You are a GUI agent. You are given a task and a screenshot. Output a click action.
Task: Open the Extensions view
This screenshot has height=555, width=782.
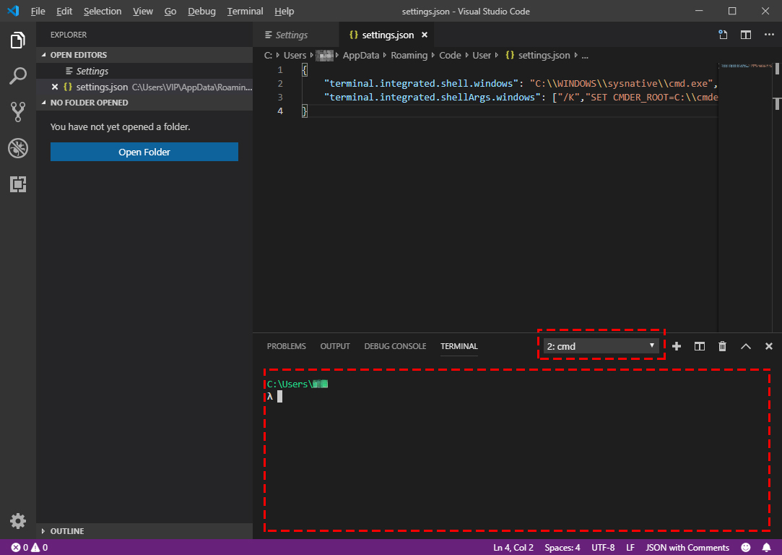click(x=18, y=184)
